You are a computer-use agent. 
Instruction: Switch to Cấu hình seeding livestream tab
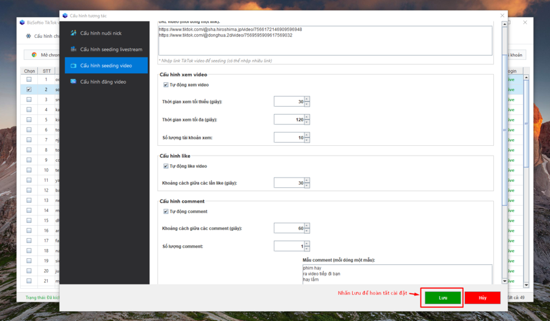click(x=111, y=49)
